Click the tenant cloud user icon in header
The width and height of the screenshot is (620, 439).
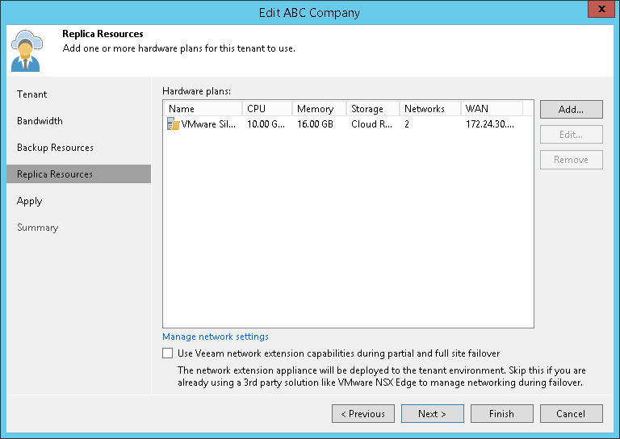tap(27, 51)
